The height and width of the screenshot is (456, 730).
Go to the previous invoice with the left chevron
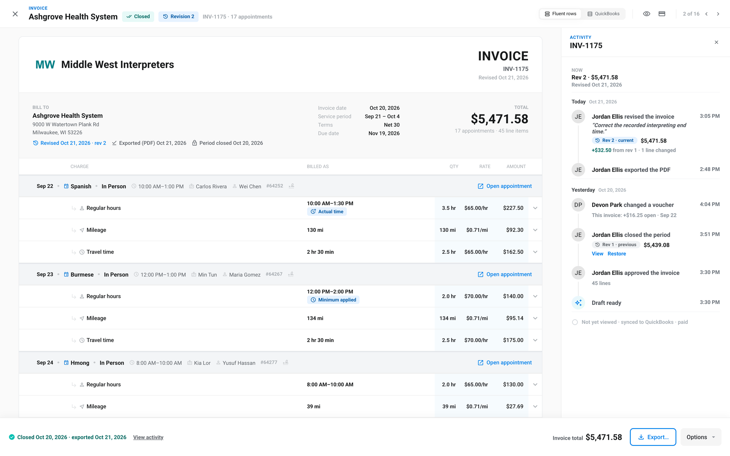[x=706, y=14]
